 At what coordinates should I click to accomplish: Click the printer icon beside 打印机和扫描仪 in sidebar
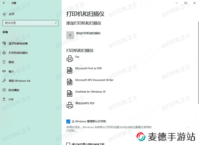4,53
